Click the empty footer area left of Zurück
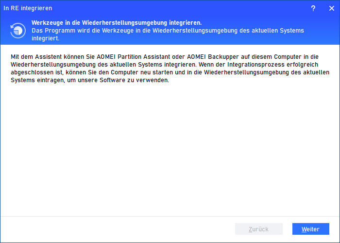Screen dimensions: 340x243 pyautogui.click(x=117, y=229)
